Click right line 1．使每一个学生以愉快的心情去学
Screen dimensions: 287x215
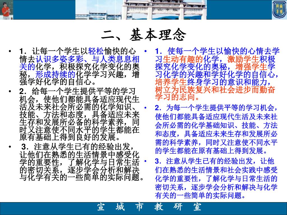pos(217,52)
